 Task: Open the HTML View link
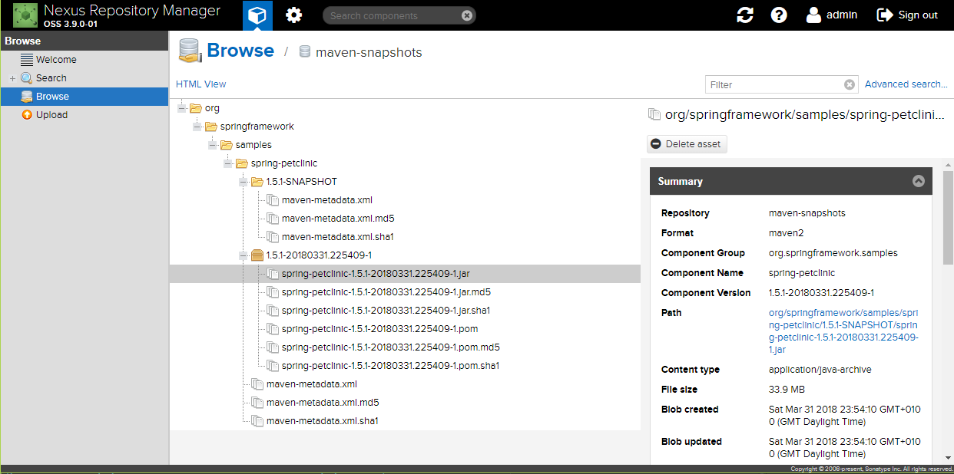click(x=201, y=84)
